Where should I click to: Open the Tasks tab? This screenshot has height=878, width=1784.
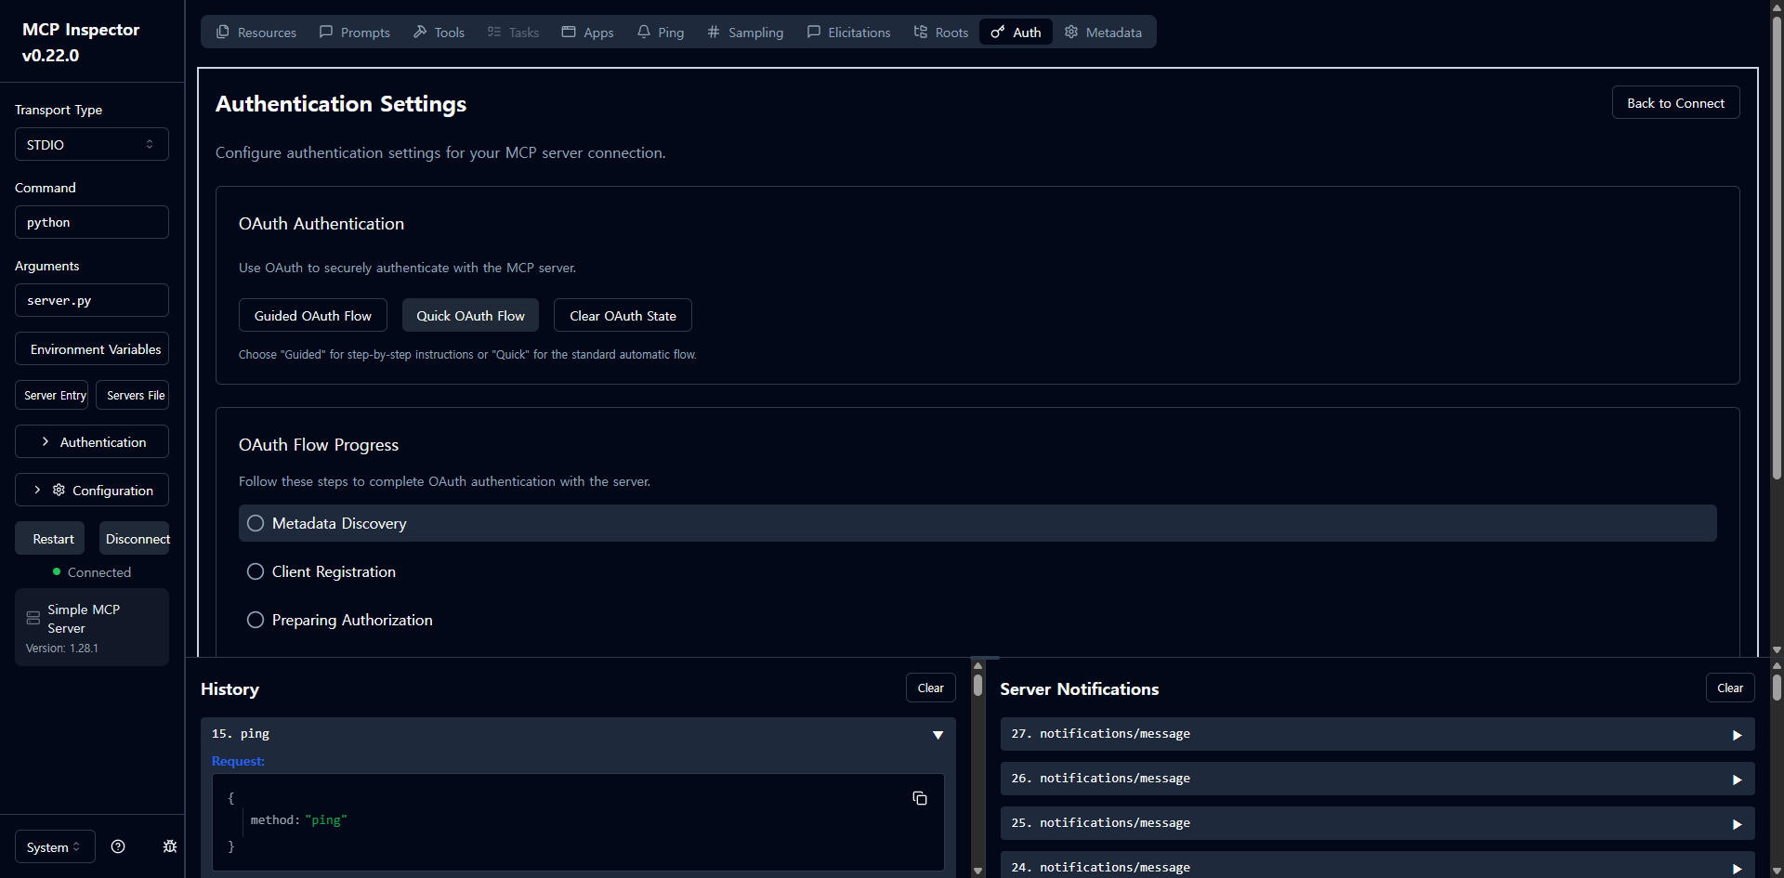click(513, 32)
